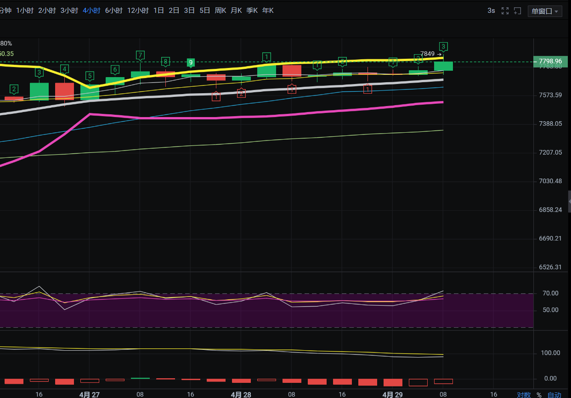Click the open-in-new-window icon beside fullscreen
The height and width of the screenshot is (398, 571).
[x=518, y=10]
